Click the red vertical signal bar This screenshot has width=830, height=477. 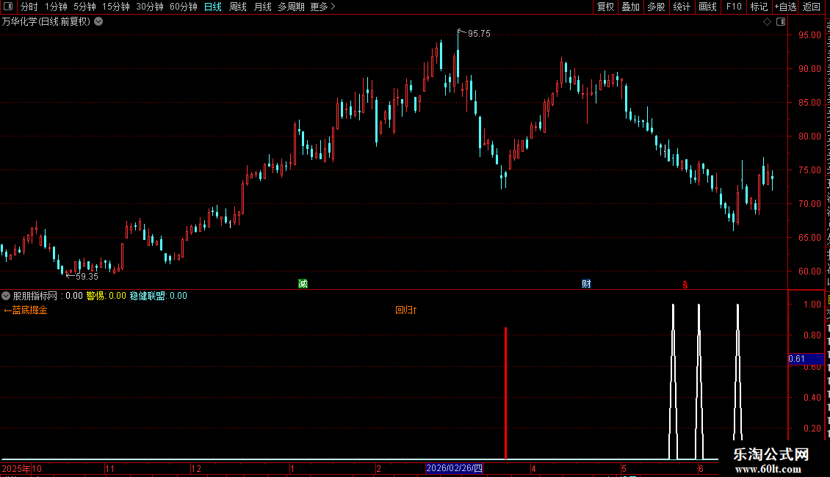coord(505,393)
